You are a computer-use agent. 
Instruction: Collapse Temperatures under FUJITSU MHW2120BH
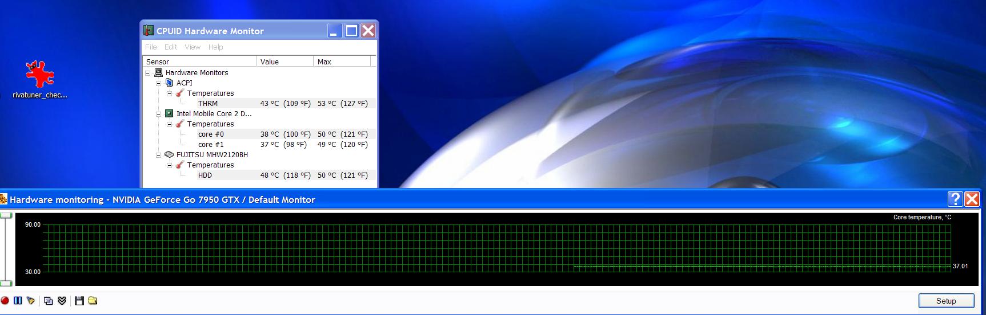pos(170,165)
